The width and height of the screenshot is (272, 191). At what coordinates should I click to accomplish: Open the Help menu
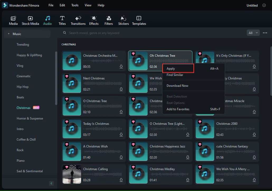tap(101, 5)
